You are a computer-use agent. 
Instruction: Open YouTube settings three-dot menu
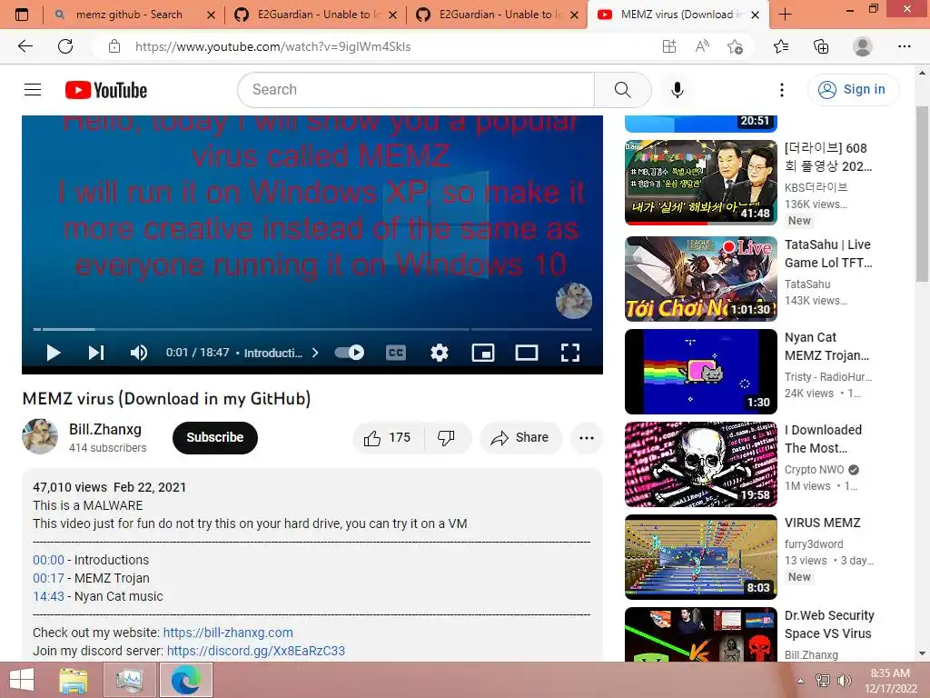pos(782,90)
